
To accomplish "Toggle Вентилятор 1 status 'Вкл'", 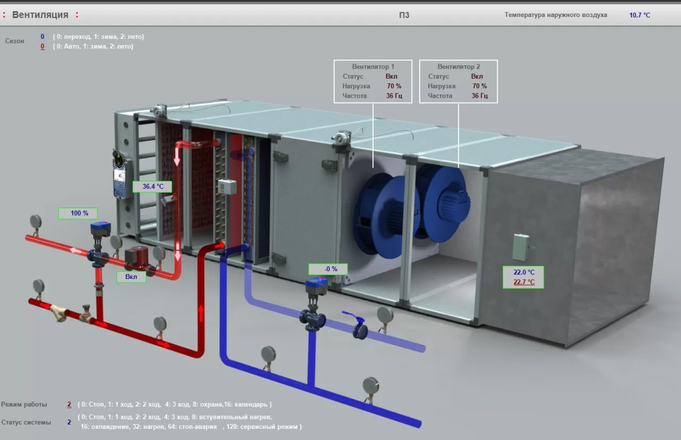I will click(x=392, y=77).
